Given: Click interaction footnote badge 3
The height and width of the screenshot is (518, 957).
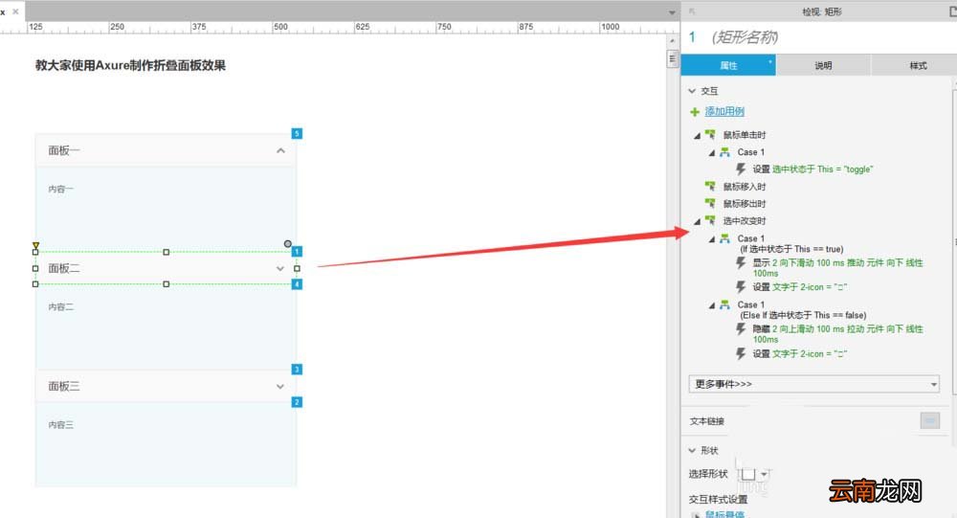Looking at the screenshot, I should (297, 369).
